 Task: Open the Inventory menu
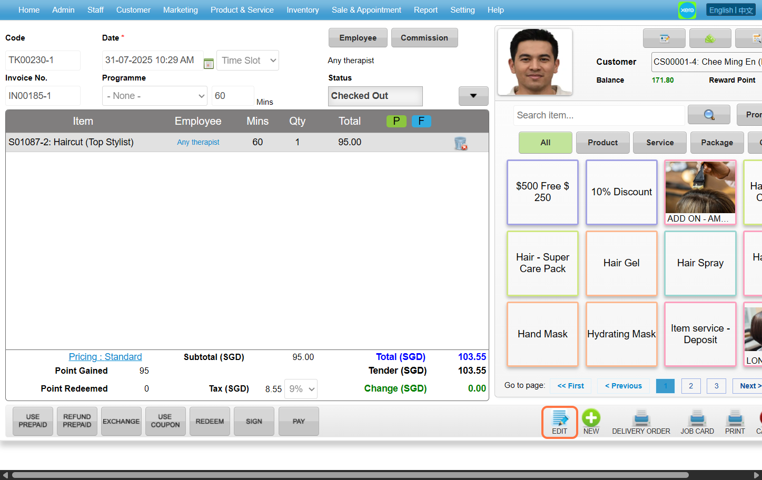[302, 10]
